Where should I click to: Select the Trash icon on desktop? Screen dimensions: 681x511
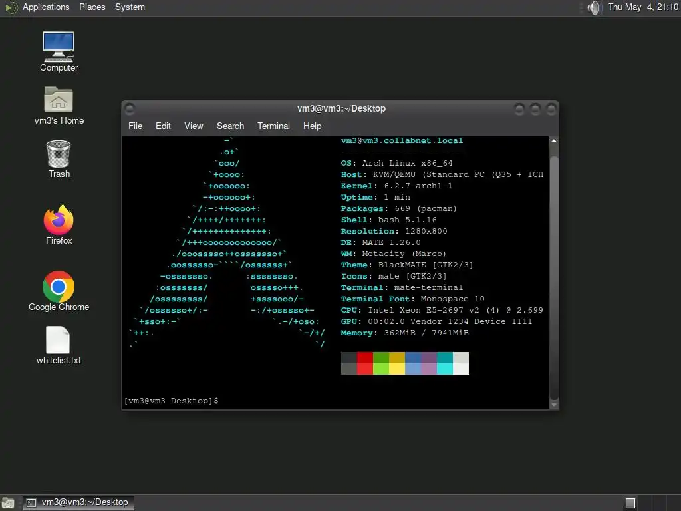pos(59,159)
